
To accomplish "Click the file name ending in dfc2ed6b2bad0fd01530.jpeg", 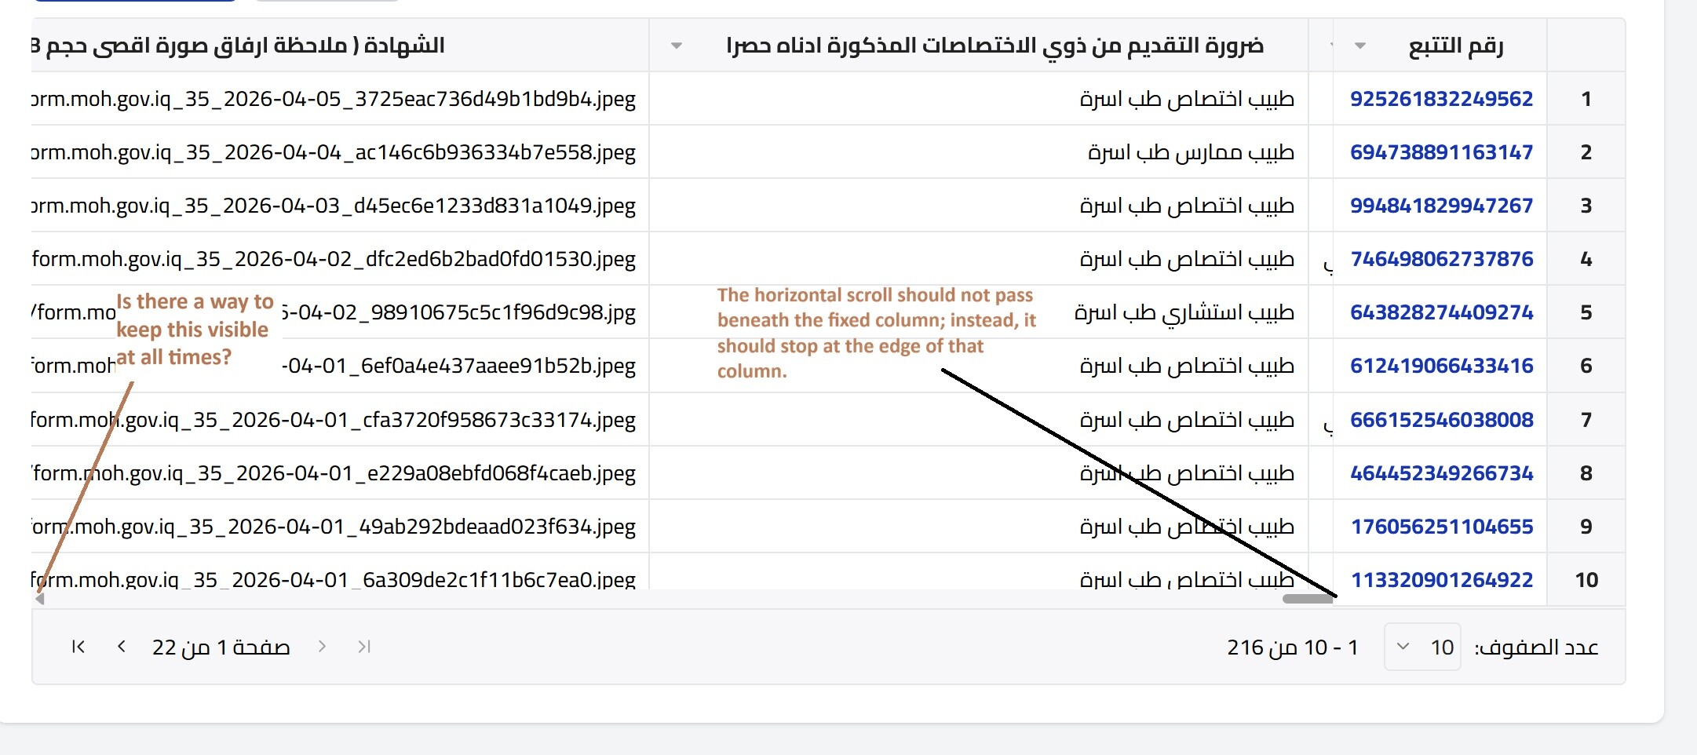I will tap(334, 259).
